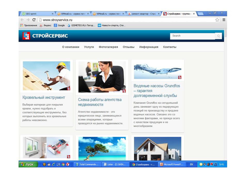Image resolution: width=248 pixels, height=186 pixels.
Task: Open the GISMETEO.RU bookmark
Action: point(81,25)
